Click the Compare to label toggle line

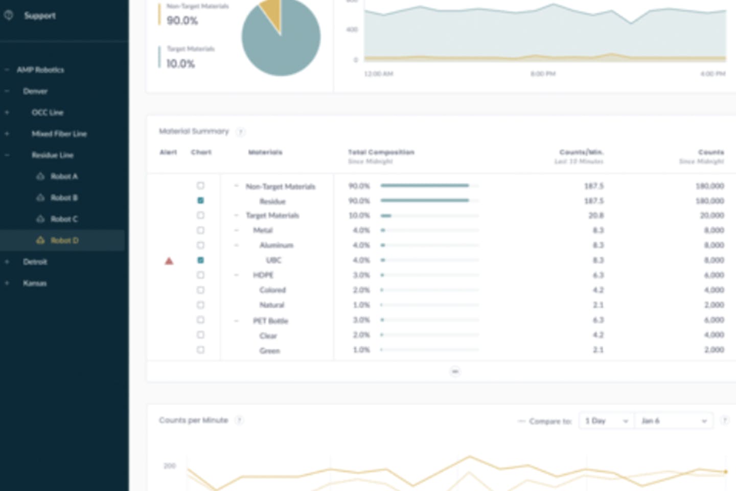(522, 421)
